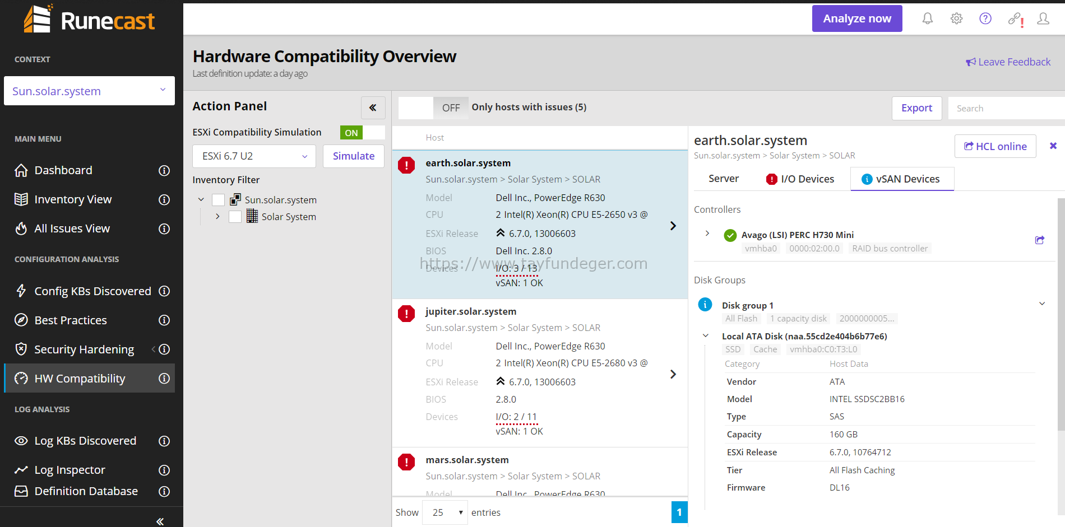This screenshot has height=527, width=1065.
Task: Open Best Practices menu item
Action: pos(71,320)
